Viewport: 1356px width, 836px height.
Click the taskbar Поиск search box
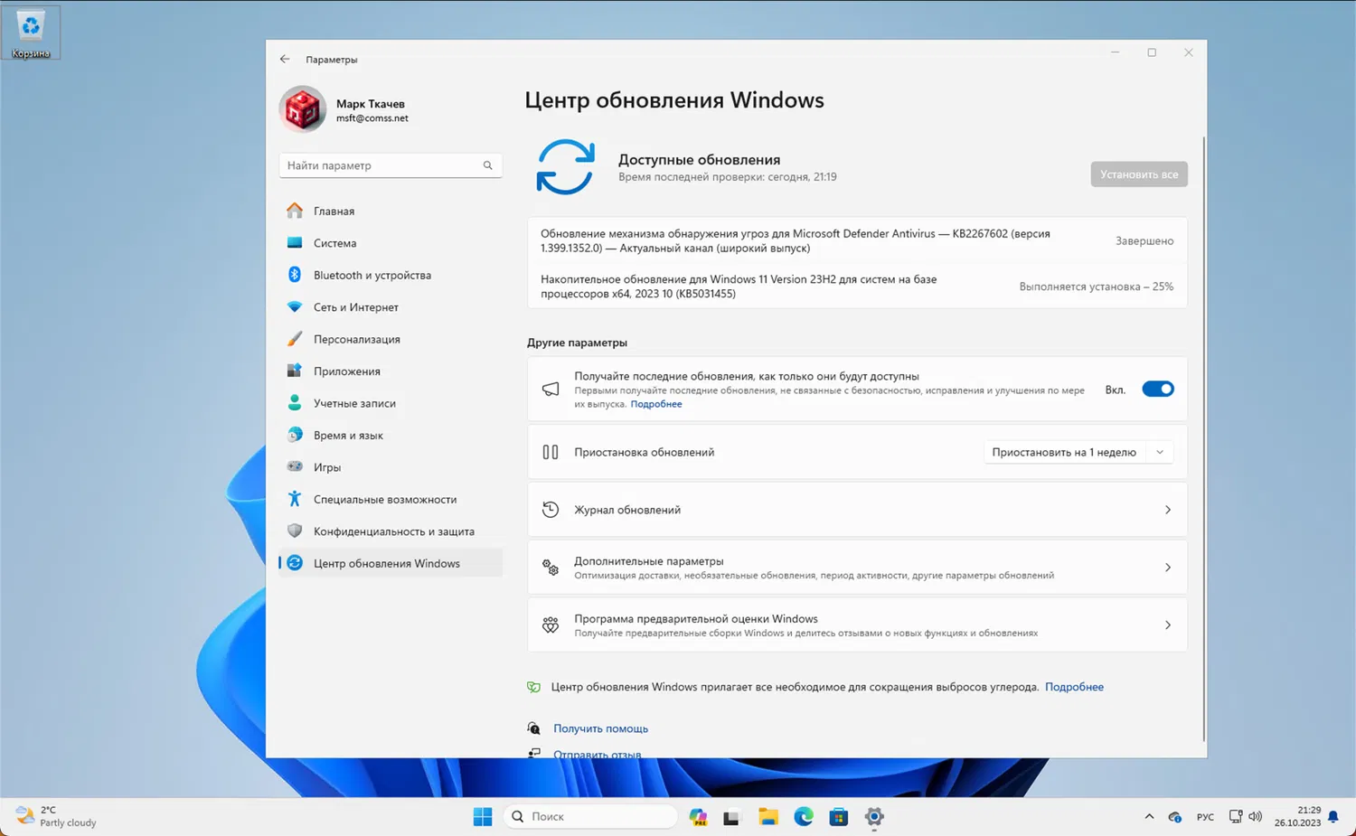[x=590, y=816]
